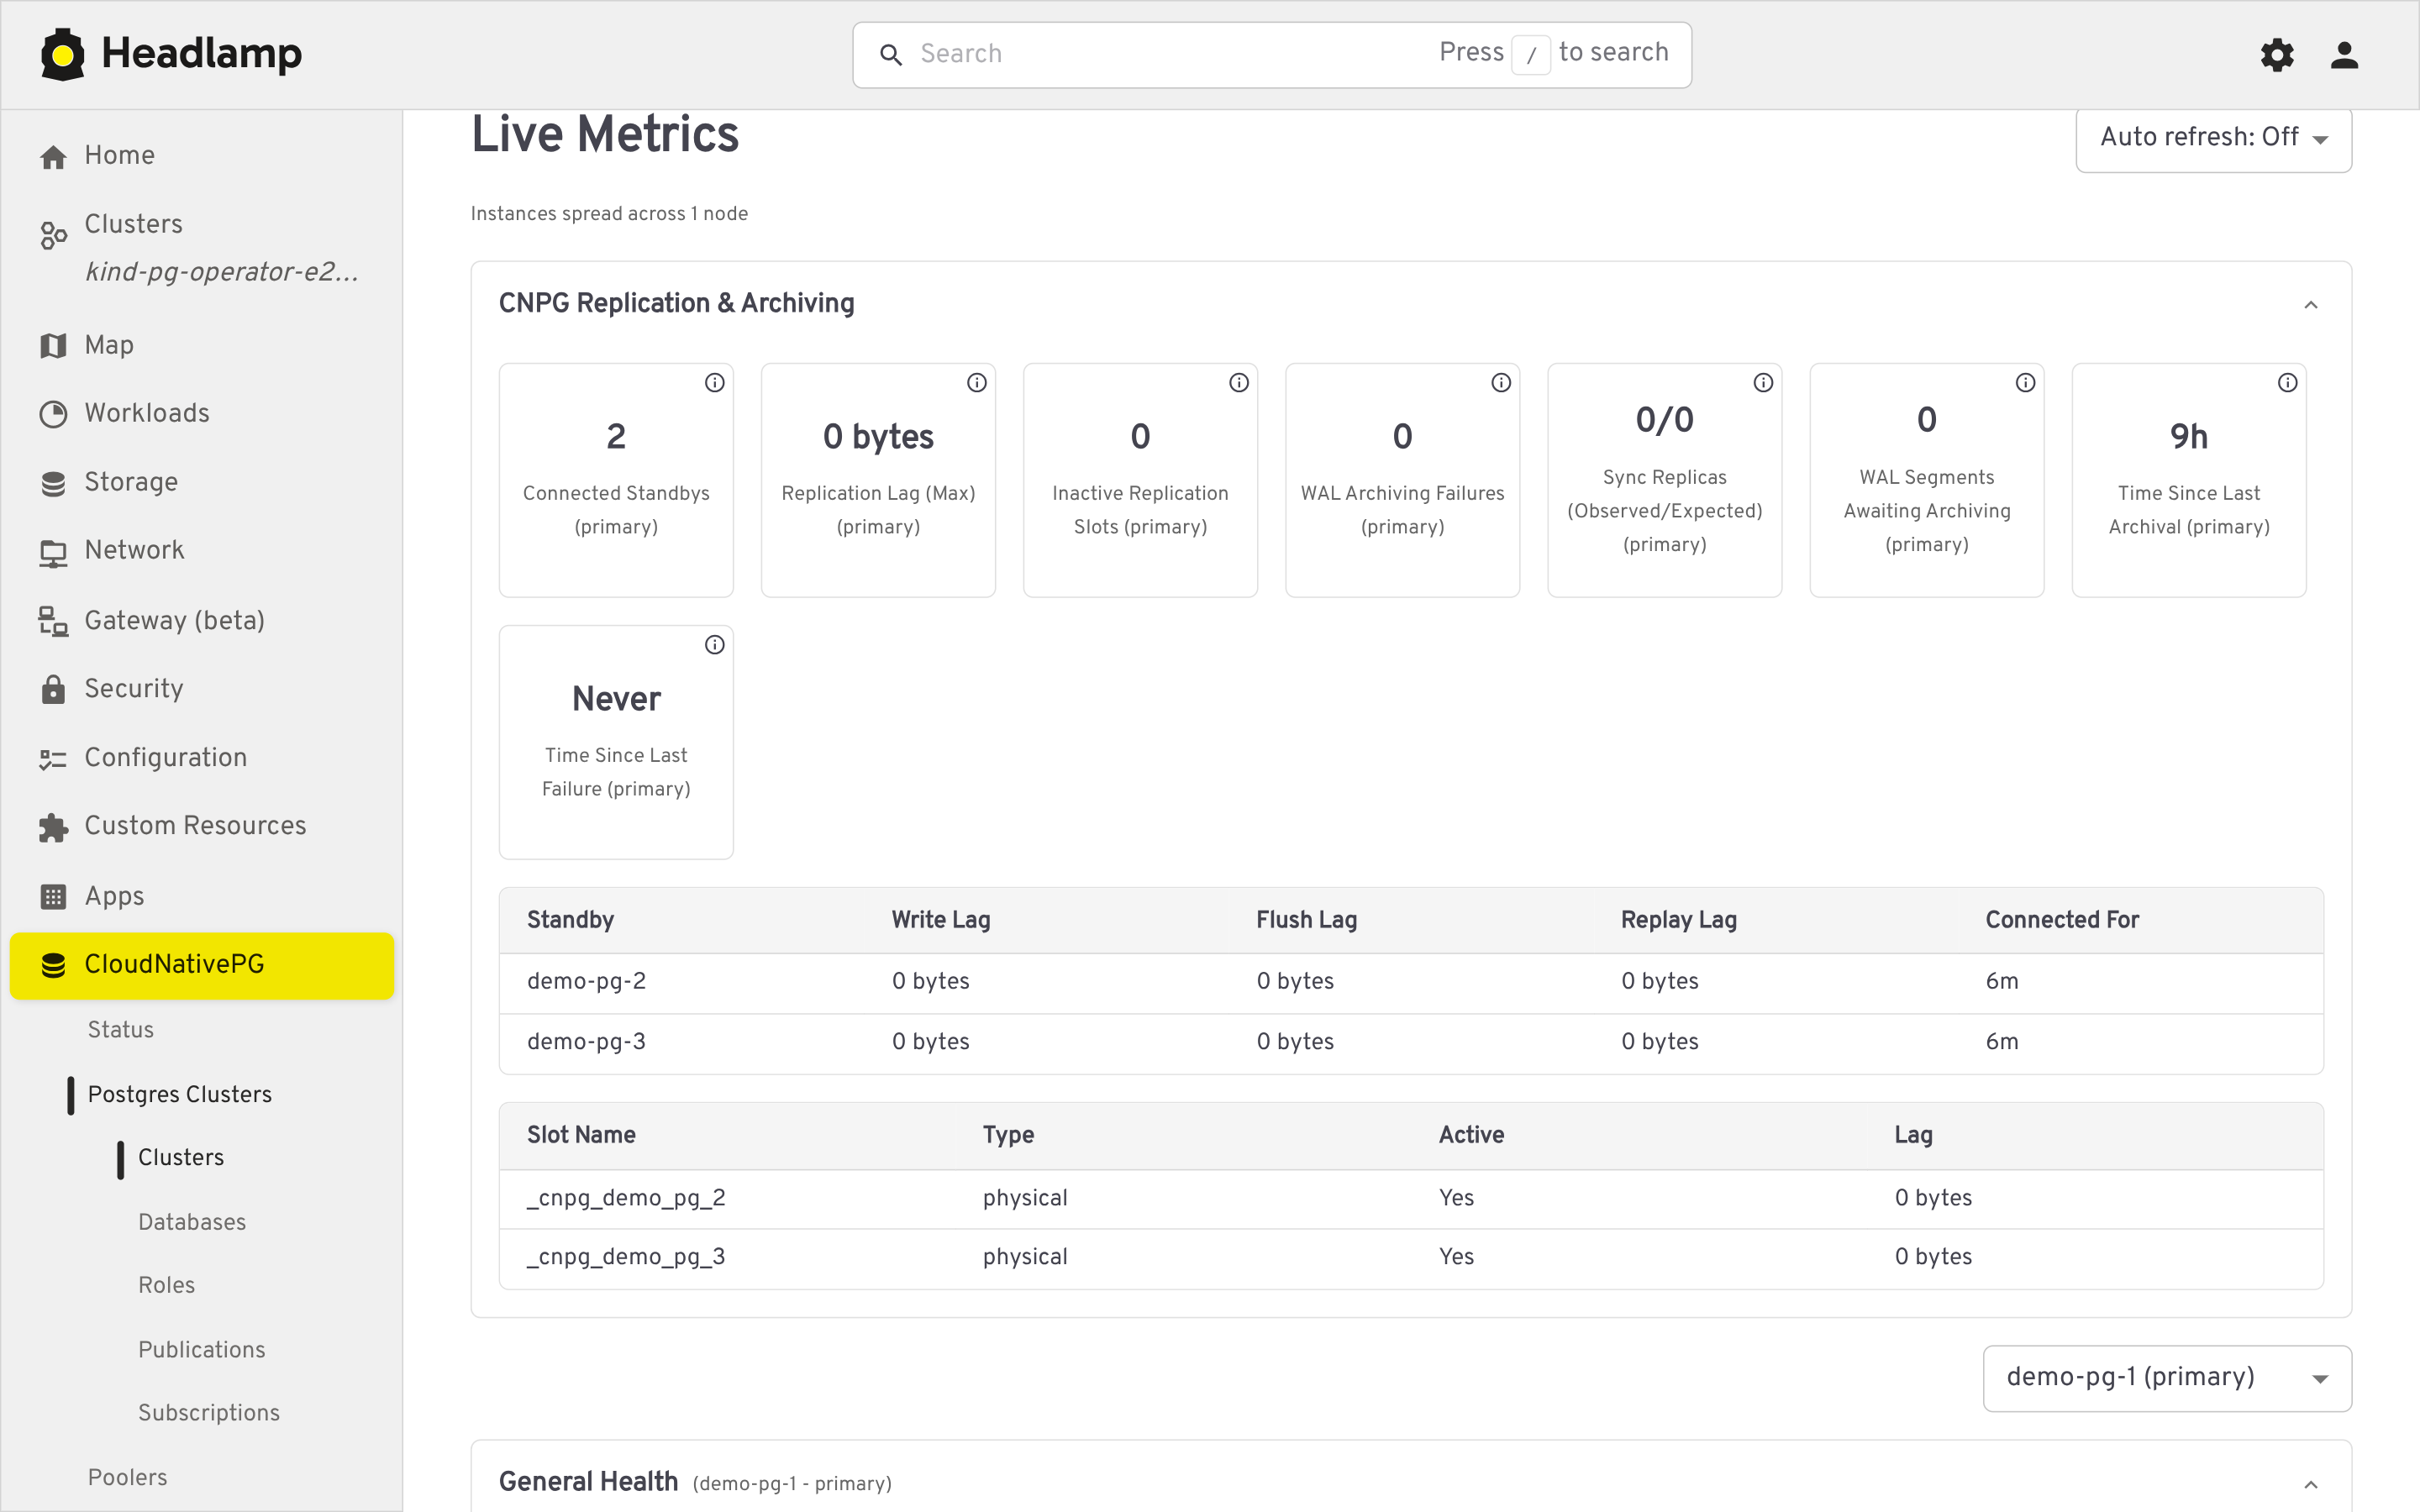Click slot name _cnpg_demo_pg_2
Screen dimensions: 2420x1512
626,1198
